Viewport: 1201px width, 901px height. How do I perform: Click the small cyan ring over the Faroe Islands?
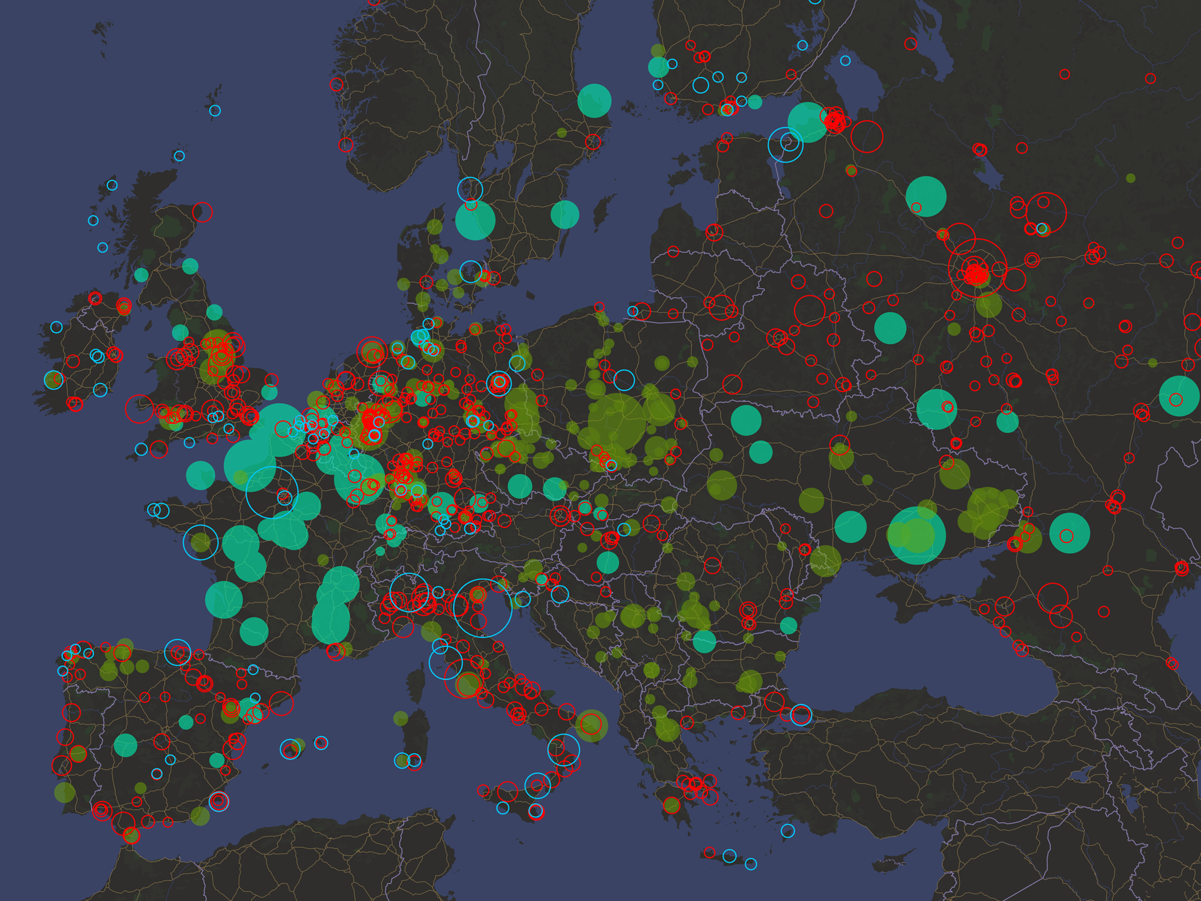point(215,111)
